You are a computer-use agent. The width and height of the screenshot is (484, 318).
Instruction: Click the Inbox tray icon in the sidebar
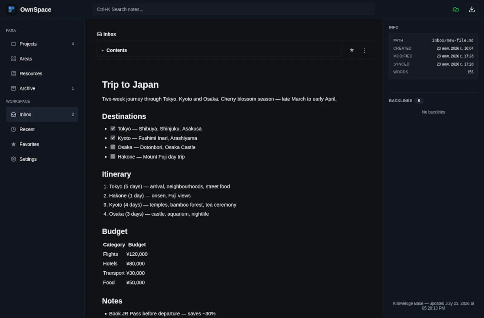tap(13, 114)
